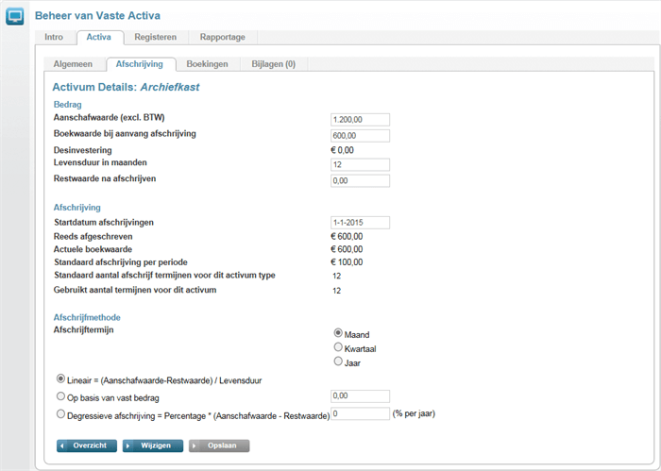Screen dimensions: 661x471
Task: Click the Boekwaarde bij aanvang afschrijving field
Action: [360, 136]
